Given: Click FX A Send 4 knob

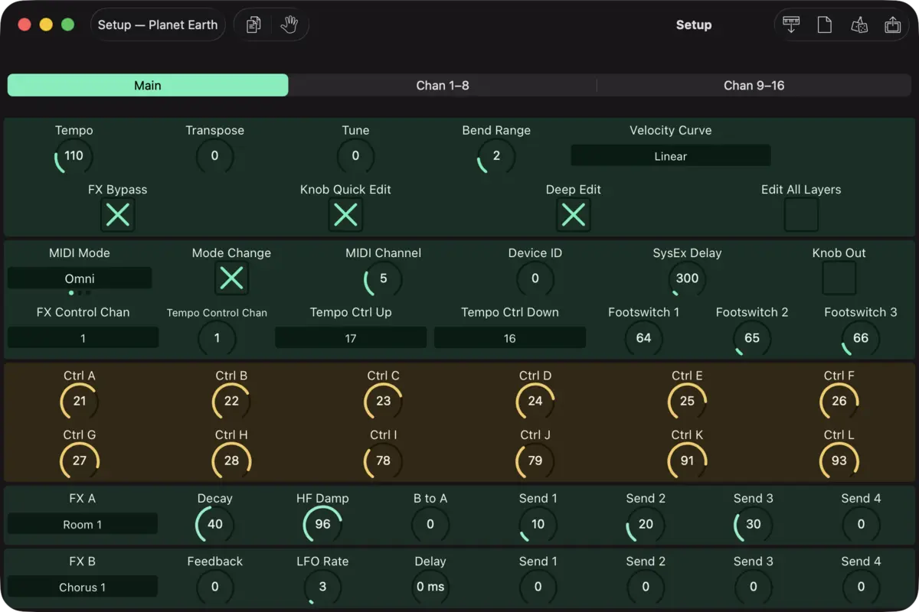Looking at the screenshot, I should (861, 524).
